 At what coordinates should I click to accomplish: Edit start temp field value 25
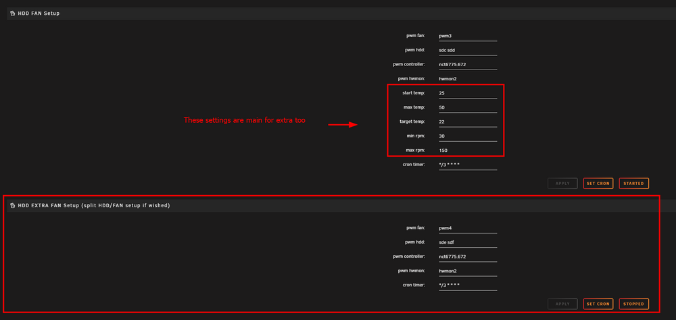(x=468, y=93)
